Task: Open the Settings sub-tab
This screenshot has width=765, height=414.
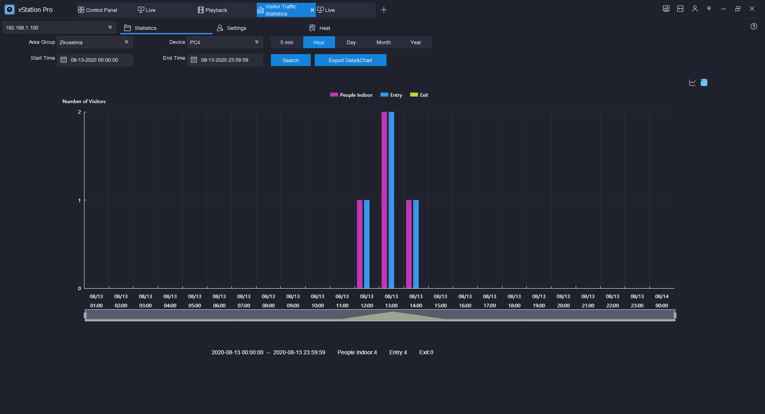Action: [259, 28]
